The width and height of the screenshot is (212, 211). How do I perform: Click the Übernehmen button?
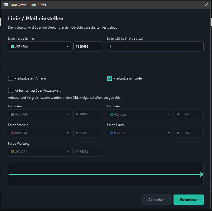tap(188, 199)
